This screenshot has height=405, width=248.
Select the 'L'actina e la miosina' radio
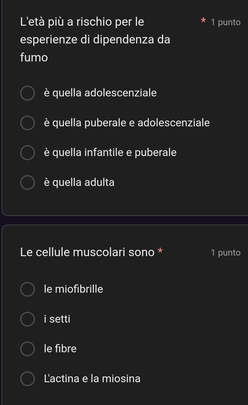pyautogui.click(x=28, y=379)
